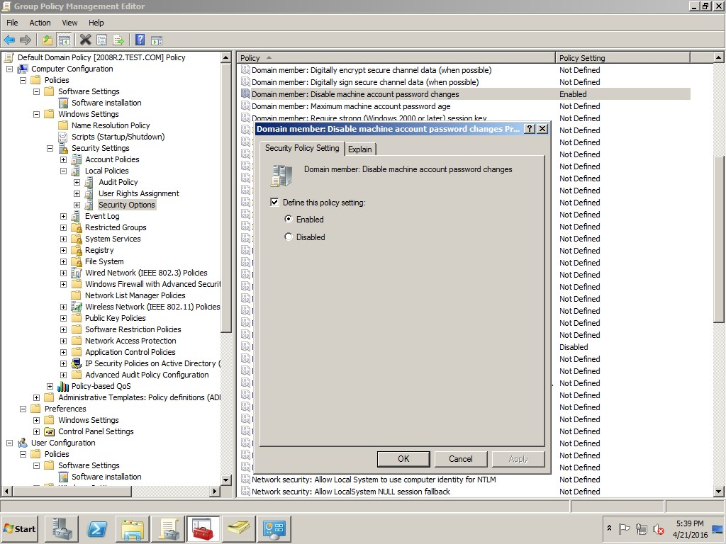The height and width of the screenshot is (544, 726).
Task: Select Domain member: Maximum machine account password age
Action: [351, 106]
